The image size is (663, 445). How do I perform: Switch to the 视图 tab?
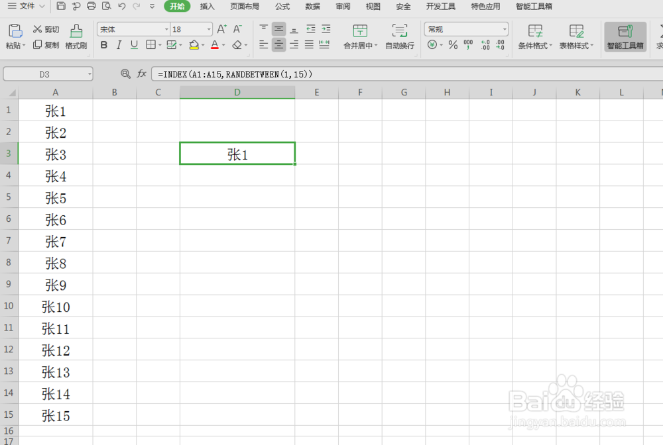tap(373, 7)
